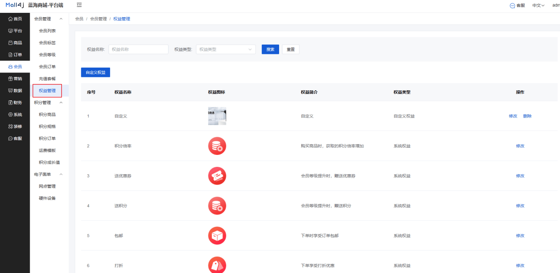Open the 财务 finance nav item

pyautogui.click(x=15, y=102)
